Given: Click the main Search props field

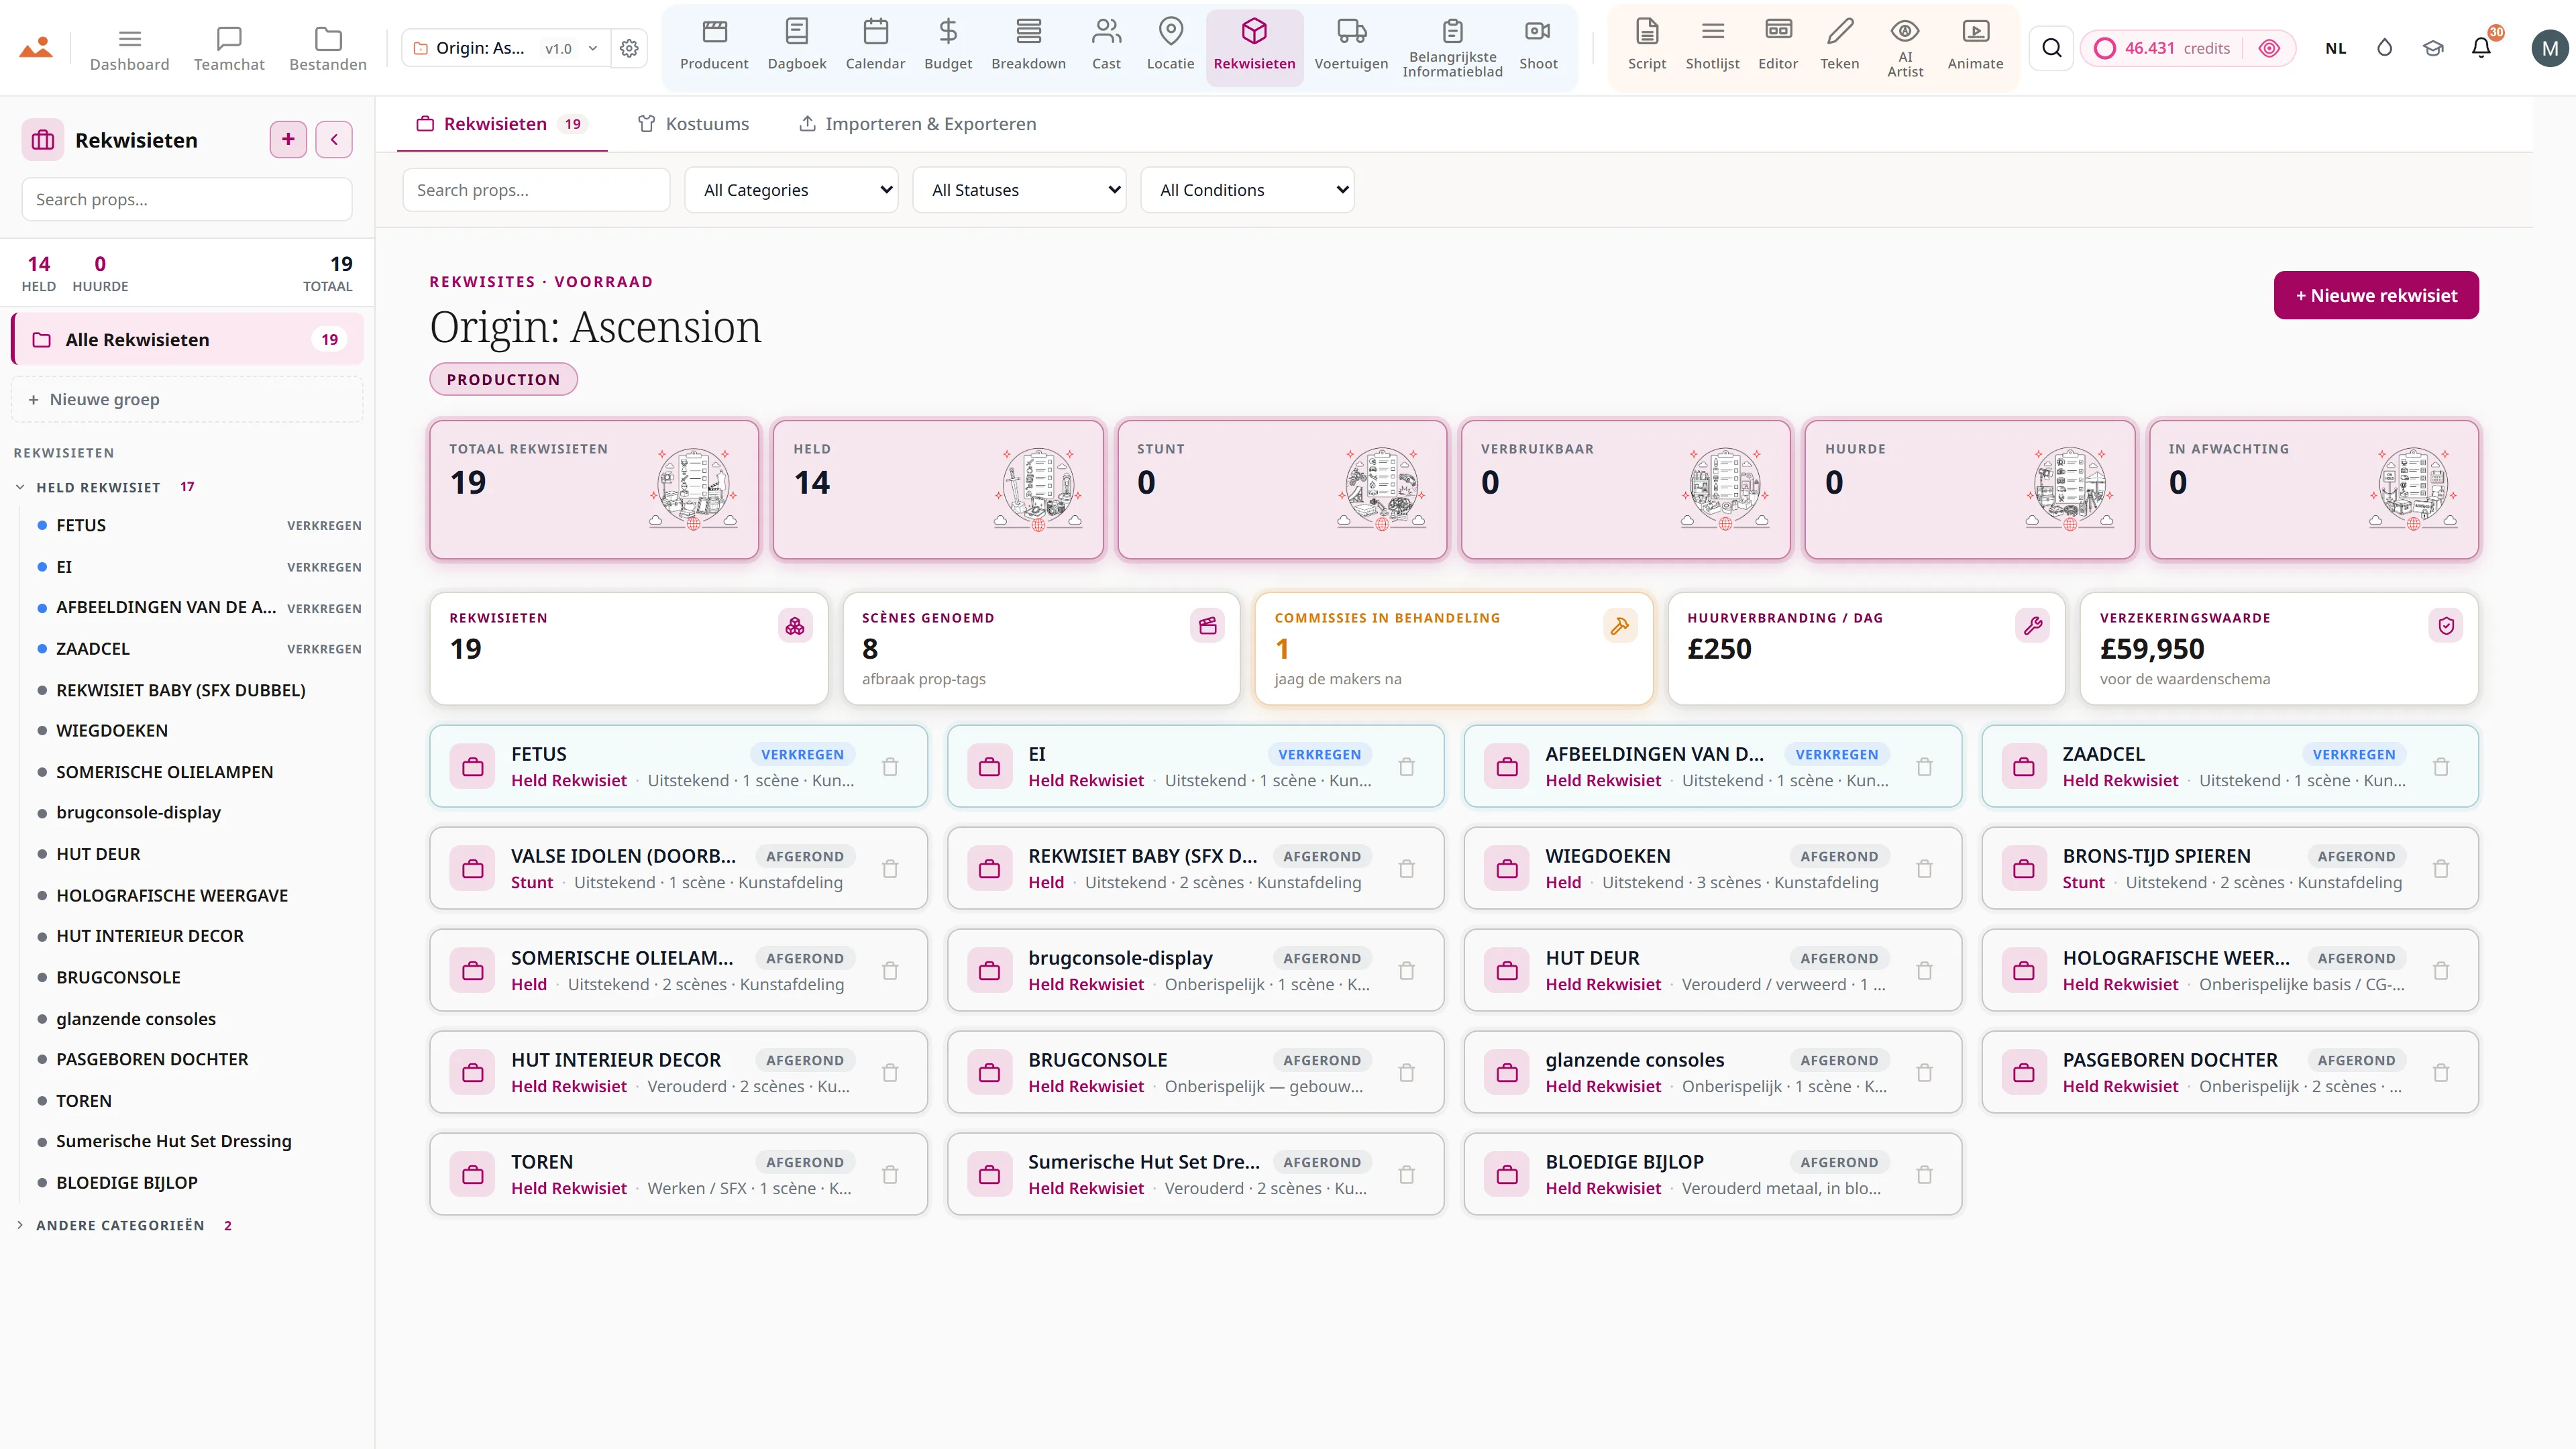Looking at the screenshot, I should coord(536,190).
